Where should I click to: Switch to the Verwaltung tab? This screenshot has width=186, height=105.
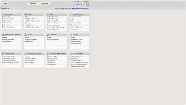point(45,3)
